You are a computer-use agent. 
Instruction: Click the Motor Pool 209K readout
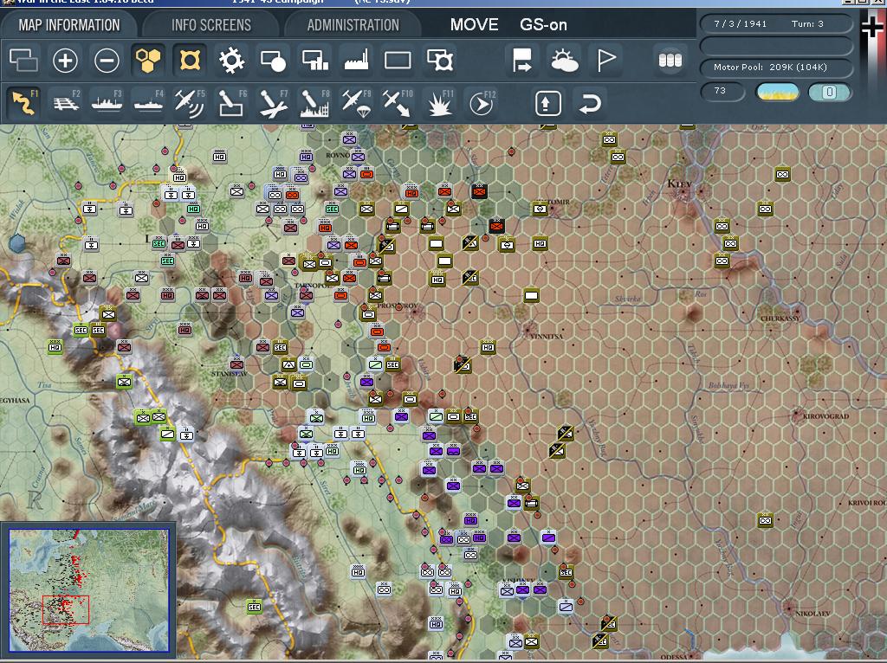point(776,68)
